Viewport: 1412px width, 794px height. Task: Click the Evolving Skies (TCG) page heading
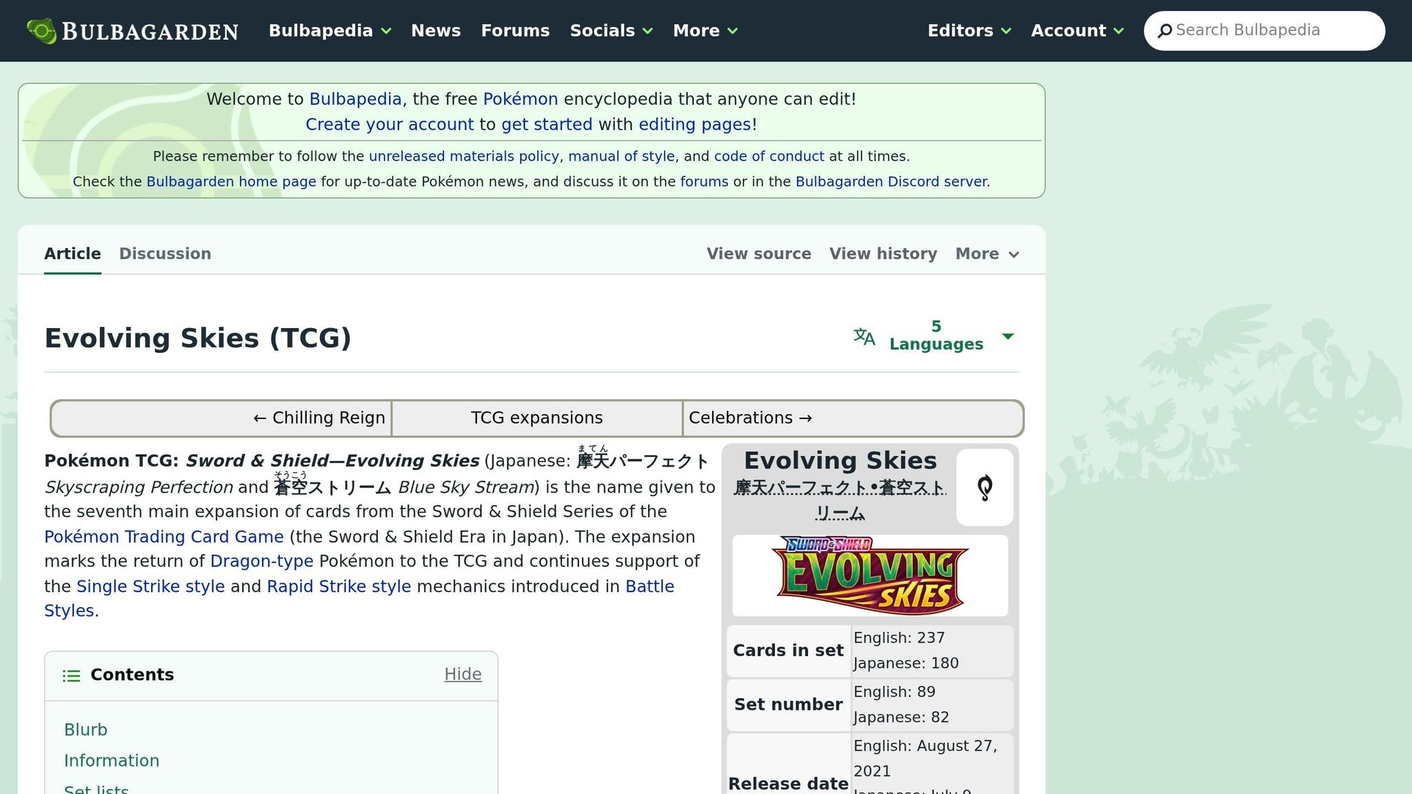[198, 338]
